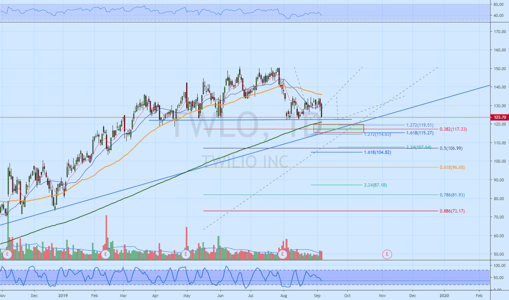The height and width of the screenshot is (300, 509).
Task: Click the 0.382(117.33) Fibonacci label
Action: (x=453, y=129)
